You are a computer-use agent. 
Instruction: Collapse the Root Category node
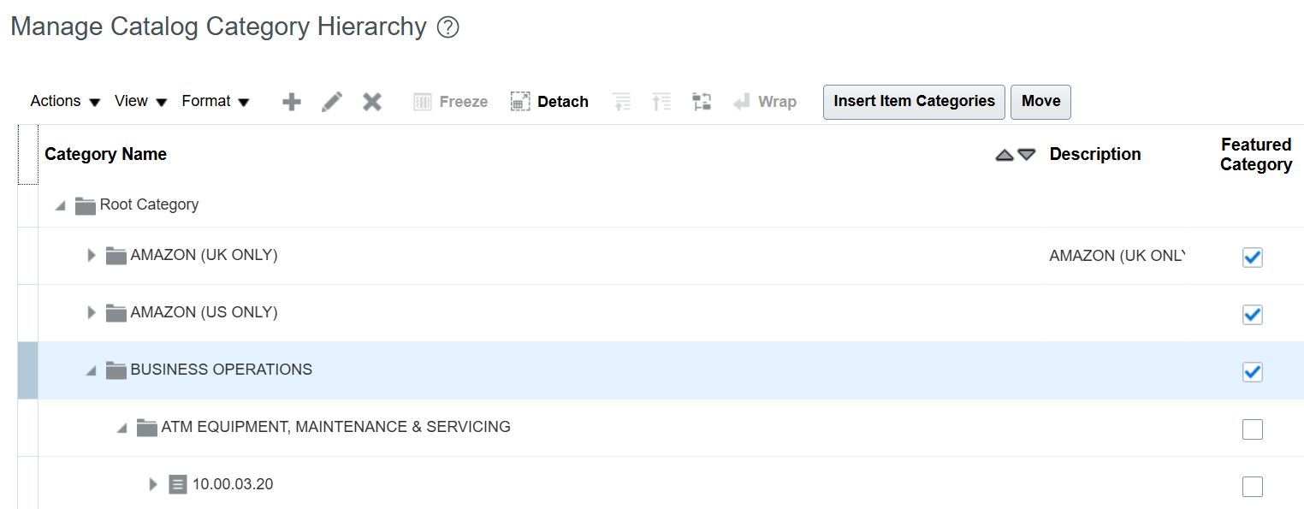[x=59, y=204]
